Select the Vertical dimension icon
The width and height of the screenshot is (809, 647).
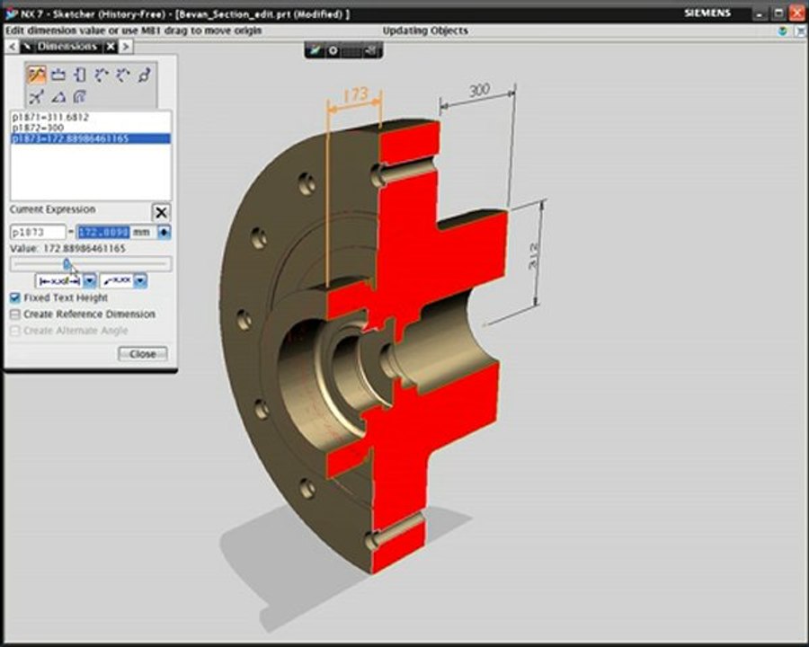(x=80, y=75)
